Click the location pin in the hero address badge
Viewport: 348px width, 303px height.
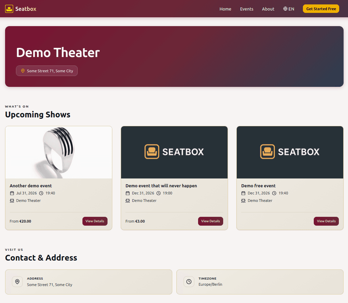(x=23, y=71)
